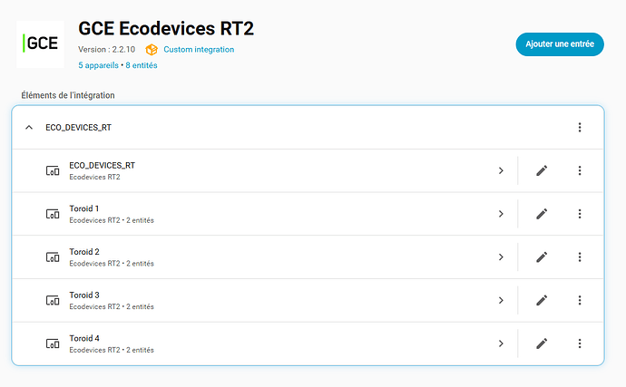
Task: Open the kebab menu for Toroid 4
Action: pos(580,343)
